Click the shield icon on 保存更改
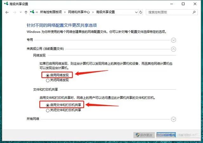The height and width of the screenshot is (143, 203). click(137, 135)
